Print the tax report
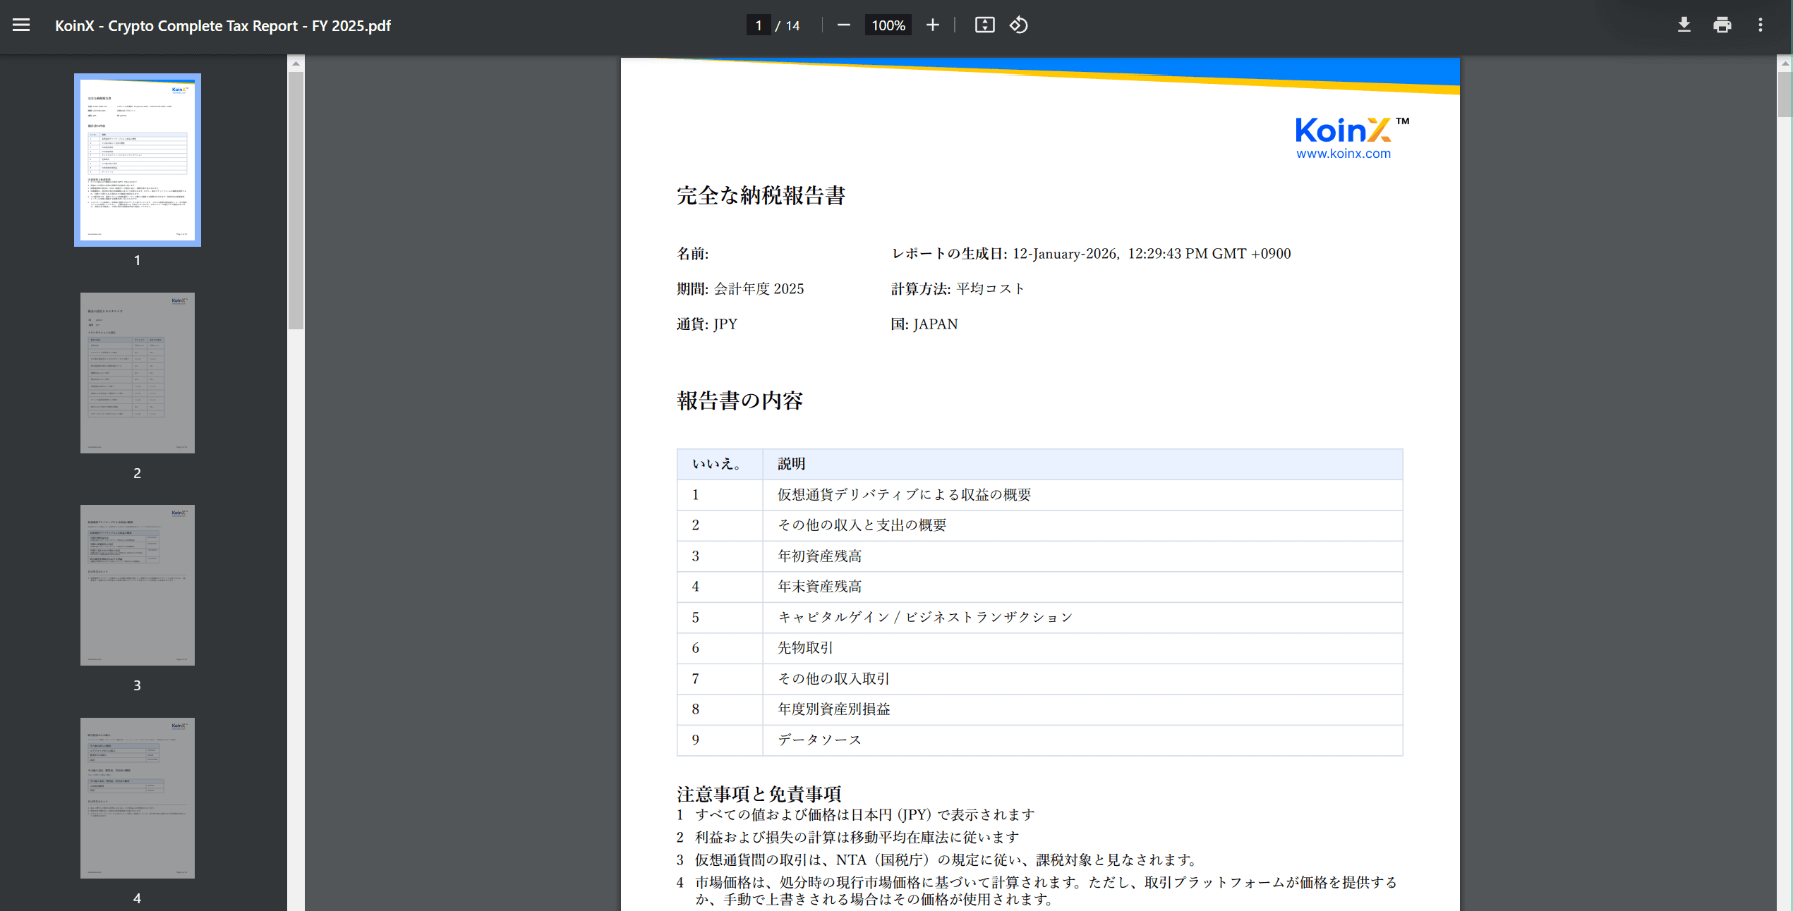This screenshot has width=1793, height=911. [1722, 25]
